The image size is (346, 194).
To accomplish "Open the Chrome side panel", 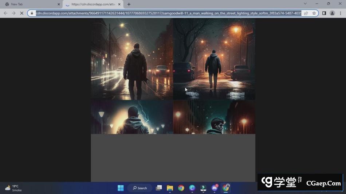I will tap(324, 13).
